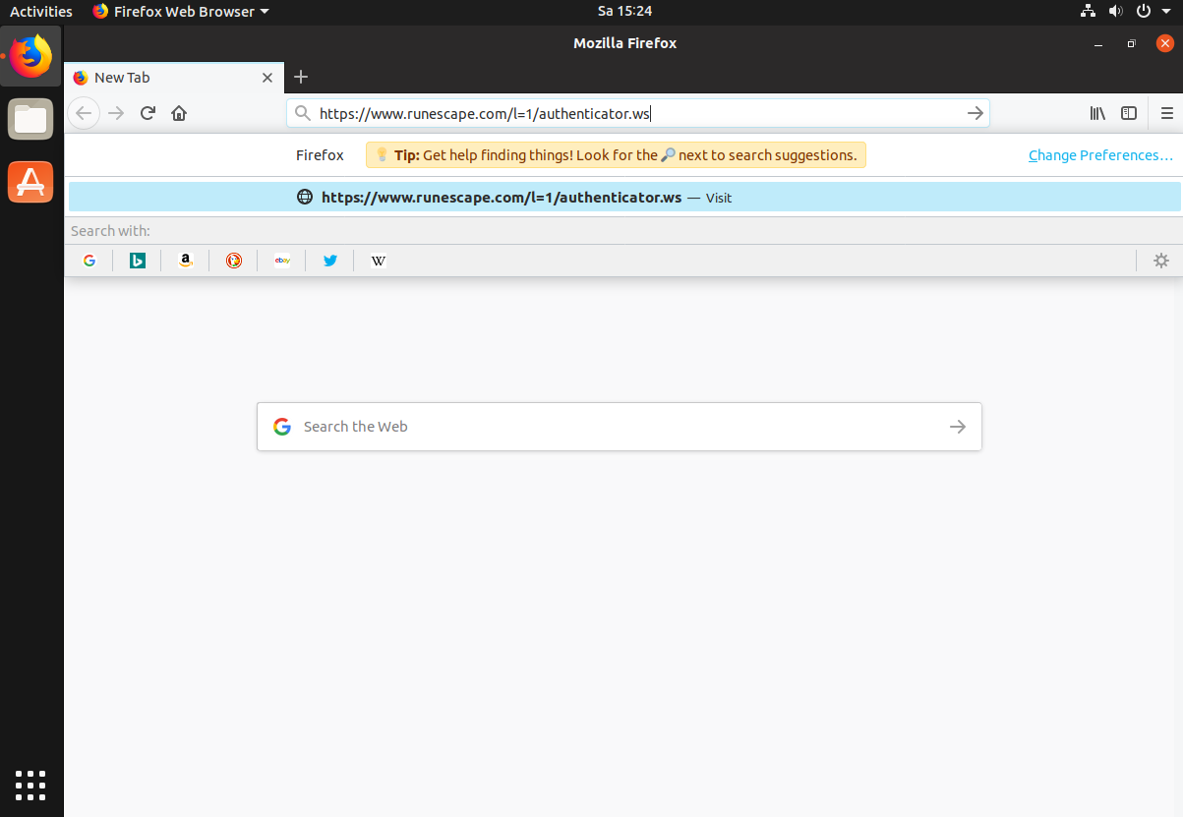The height and width of the screenshot is (817, 1183).
Task: Go to Firefox home page
Action: click(x=179, y=113)
